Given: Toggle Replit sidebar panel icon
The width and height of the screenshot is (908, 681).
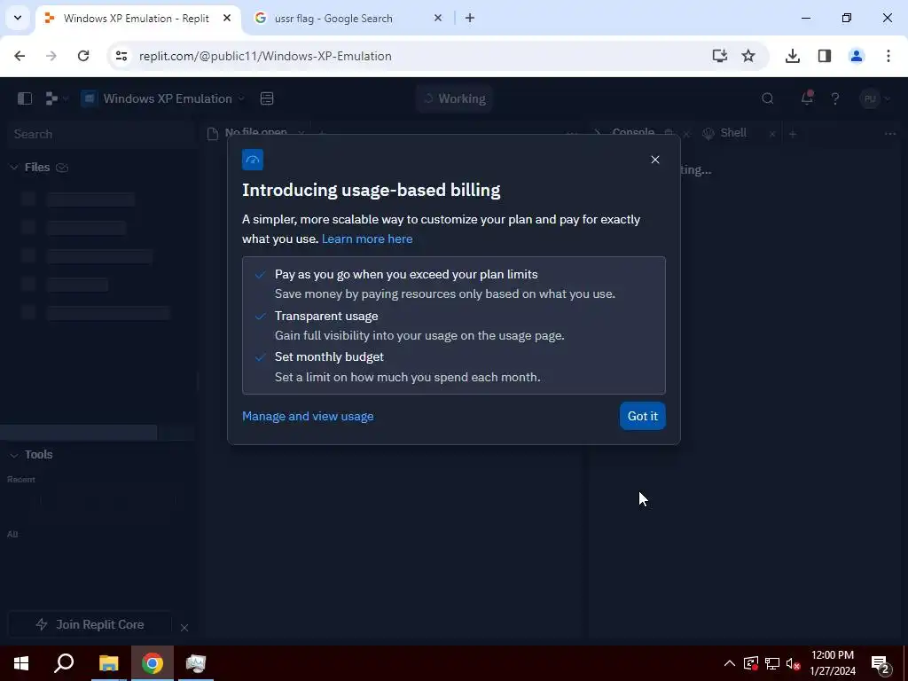Looking at the screenshot, I should pos(24,98).
